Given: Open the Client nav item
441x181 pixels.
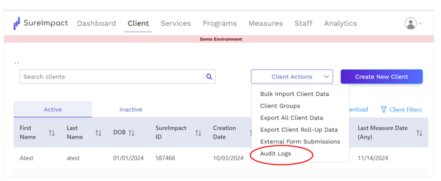Looking at the screenshot, I should (138, 23).
